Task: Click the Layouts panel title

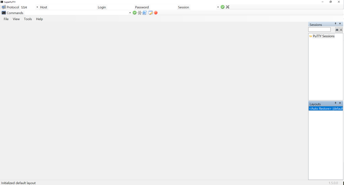Action: pyautogui.click(x=315, y=104)
